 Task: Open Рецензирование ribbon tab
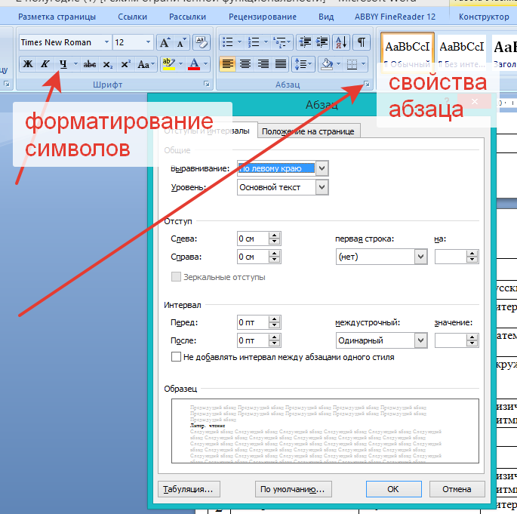pyautogui.click(x=263, y=17)
